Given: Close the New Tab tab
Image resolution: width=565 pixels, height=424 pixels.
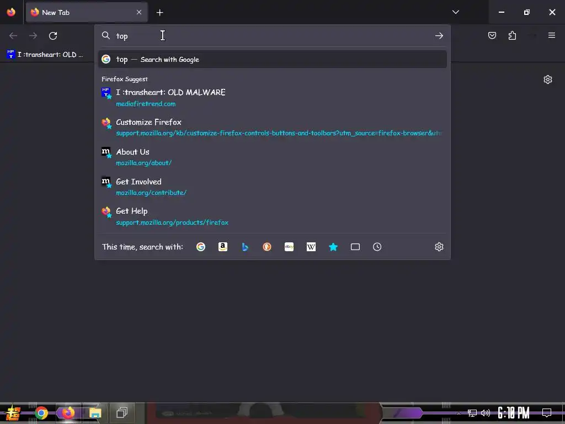Looking at the screenshot, I should pyautogui.click(x=139, y=12).
